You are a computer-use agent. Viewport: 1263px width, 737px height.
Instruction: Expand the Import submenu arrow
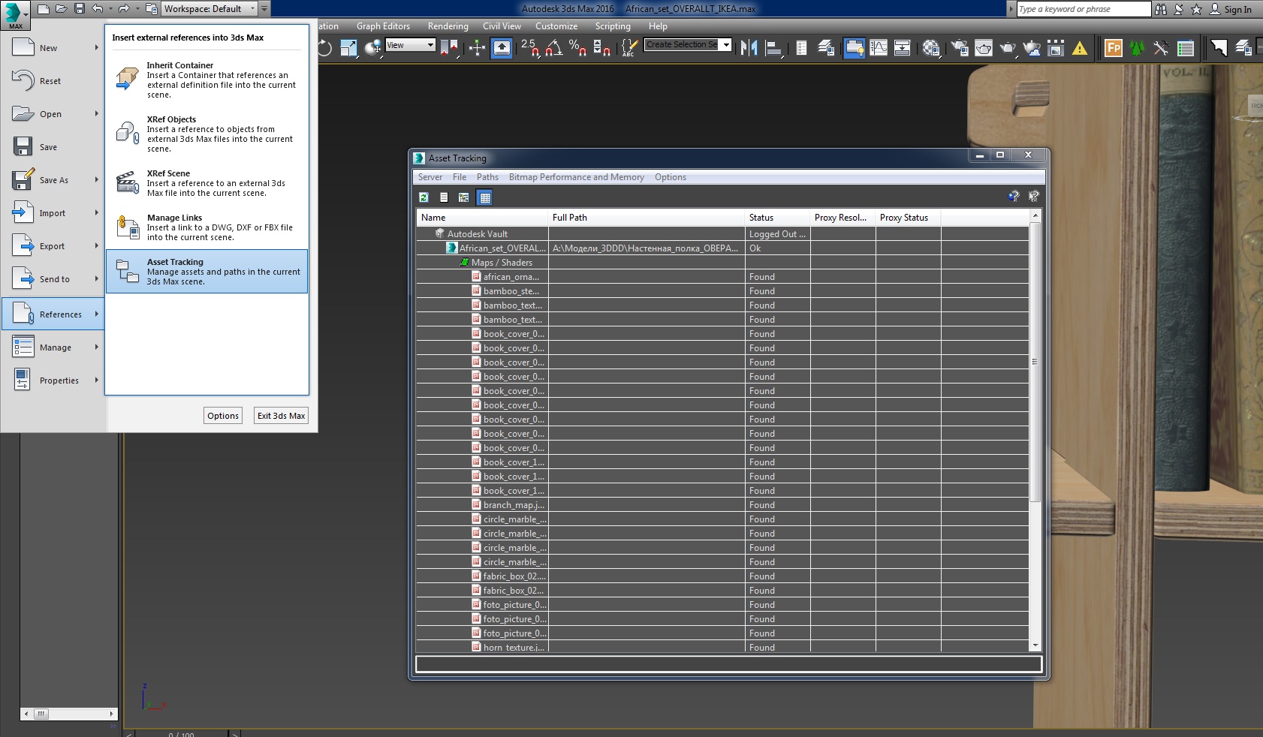click(97, 212)
